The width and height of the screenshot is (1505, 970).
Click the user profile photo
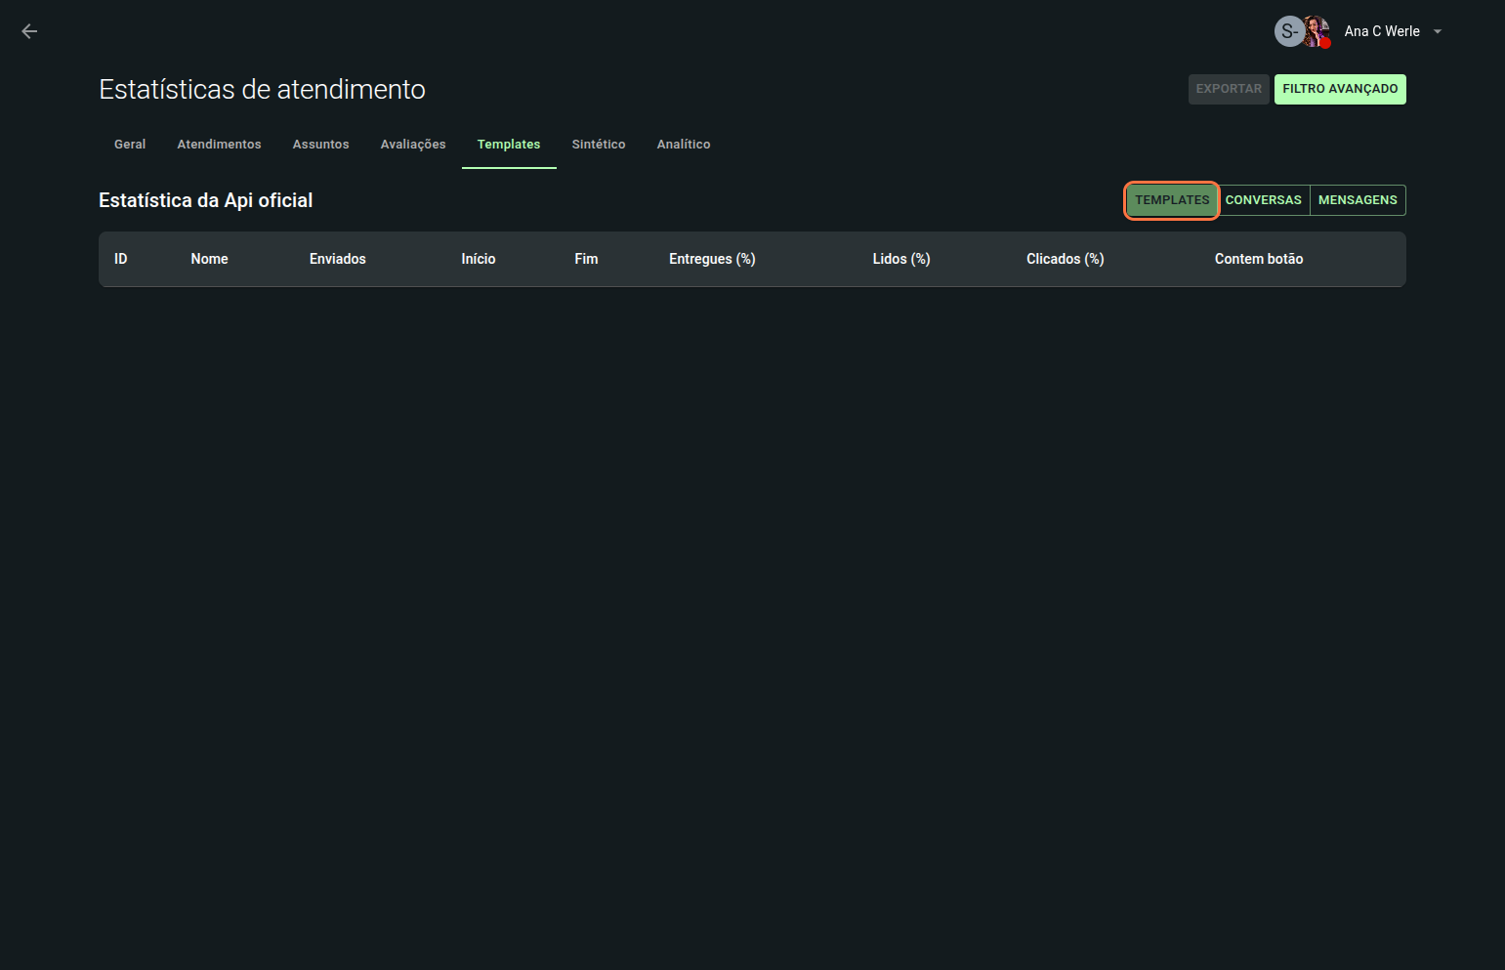click(1317, 31)
